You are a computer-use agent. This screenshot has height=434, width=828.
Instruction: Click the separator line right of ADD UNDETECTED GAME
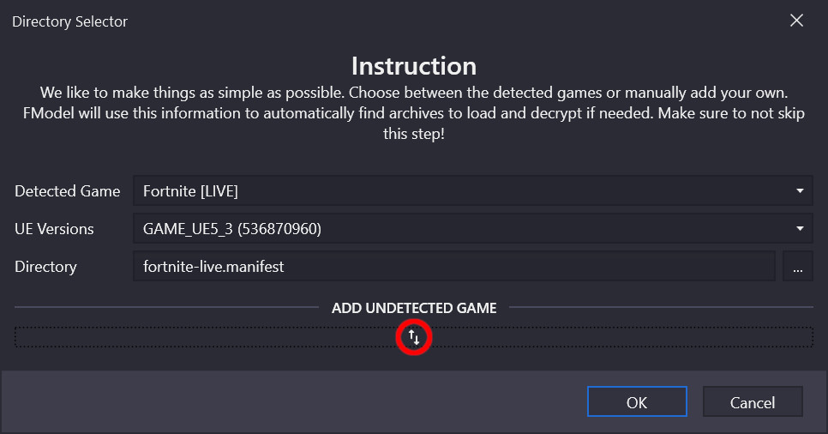(660, 308)
